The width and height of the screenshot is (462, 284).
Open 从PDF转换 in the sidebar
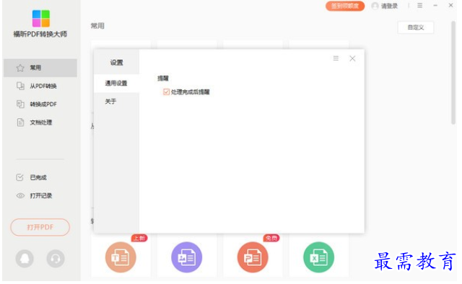pos(40,86)
